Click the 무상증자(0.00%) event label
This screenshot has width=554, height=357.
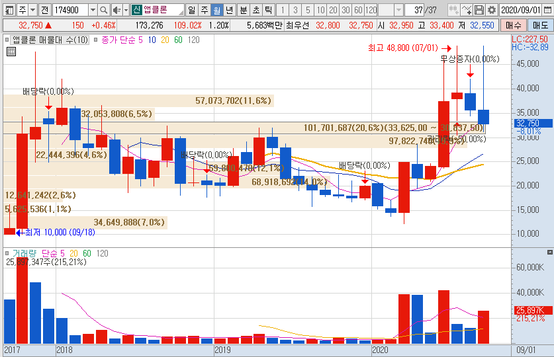470,59
